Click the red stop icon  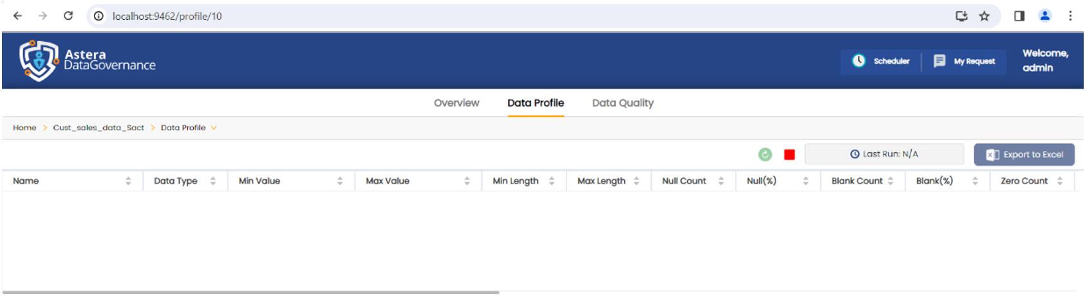pos(789,154)
